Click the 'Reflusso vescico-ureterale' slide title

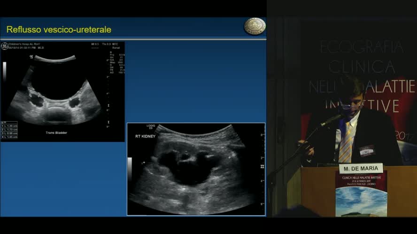click(59, 30)
